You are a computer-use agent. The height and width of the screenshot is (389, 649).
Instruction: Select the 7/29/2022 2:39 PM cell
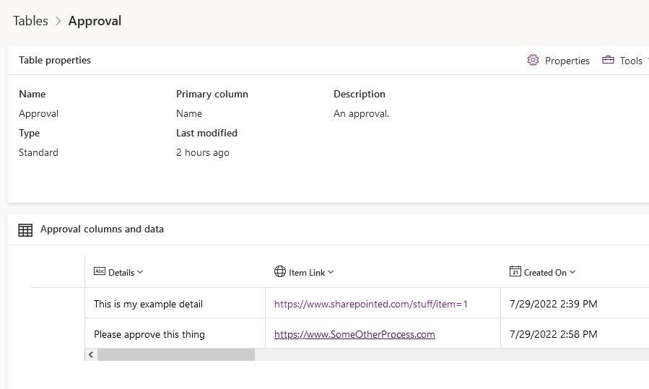click(x=575, y=303)
